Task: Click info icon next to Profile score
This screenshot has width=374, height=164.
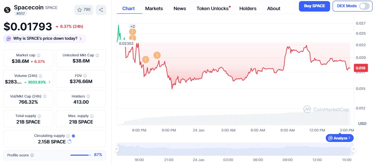Action: click(32, 155)
